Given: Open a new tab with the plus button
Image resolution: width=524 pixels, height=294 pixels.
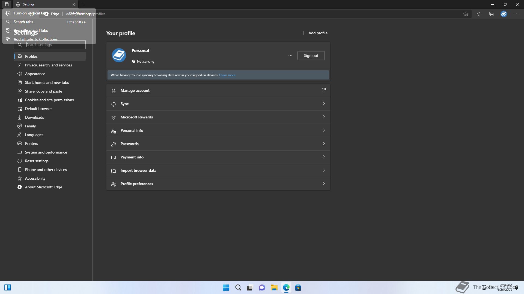Looking at the screenshot, I should tap(83, 4).
